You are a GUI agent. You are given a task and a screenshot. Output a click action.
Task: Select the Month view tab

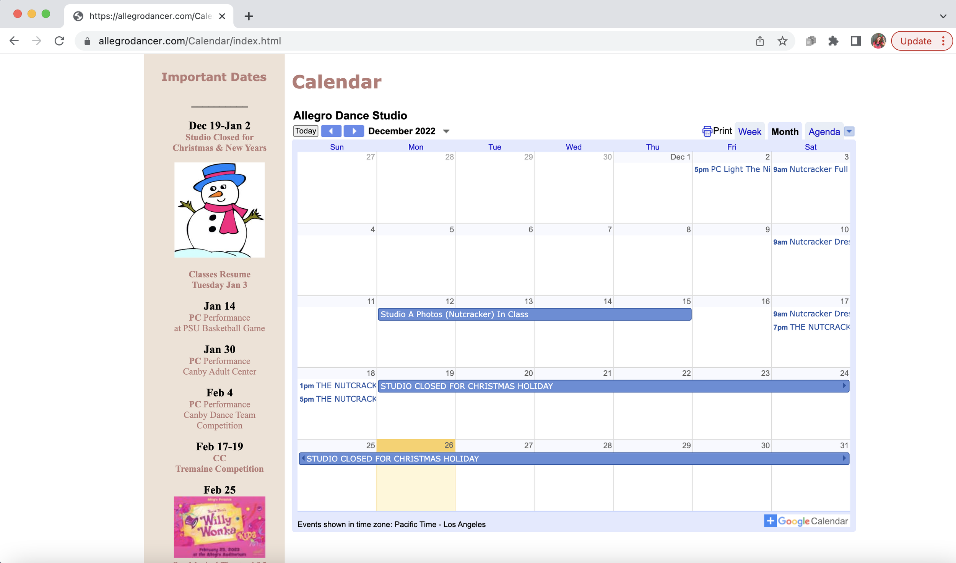(785, 131)
